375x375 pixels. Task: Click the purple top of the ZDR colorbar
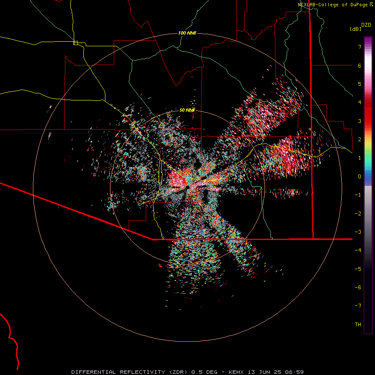pyautogui.click(x=368, y=41)
